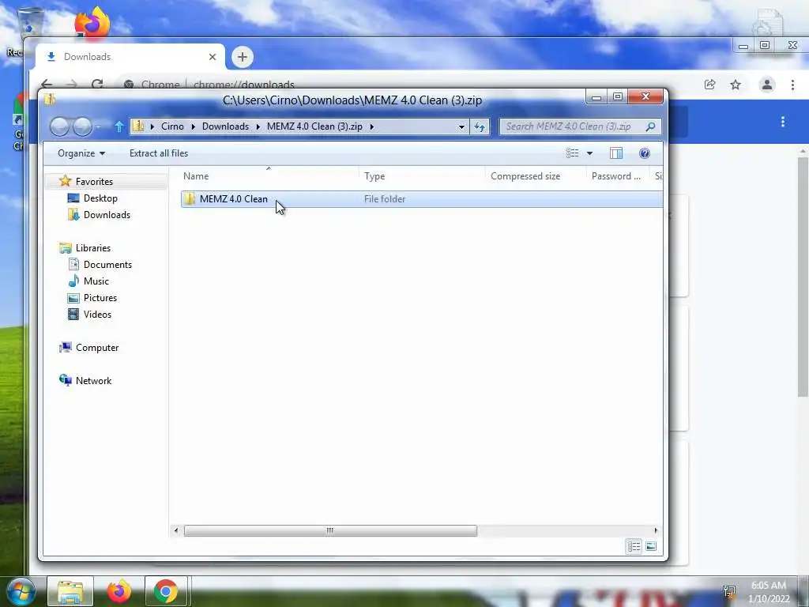The height and width of the screenshot is (607, 809).
Task: Open Desktop in the navigation pane
Action: pyautogui.click(x=100, y=198)
